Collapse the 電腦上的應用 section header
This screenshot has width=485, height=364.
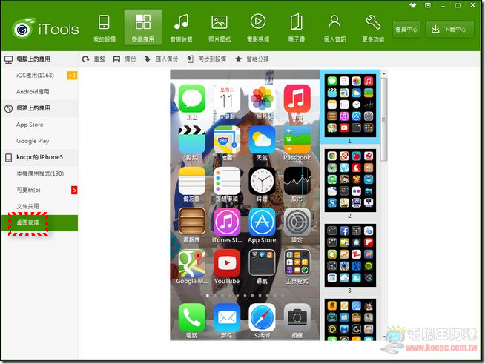[39, 59]
